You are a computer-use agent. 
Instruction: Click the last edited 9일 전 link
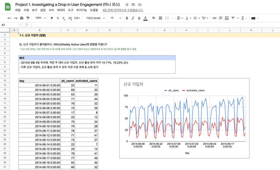[123, 10]
